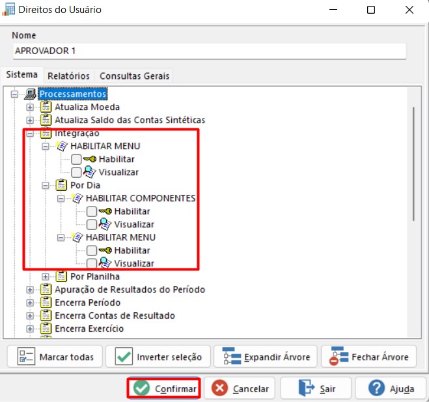Collapse the Por Dia node
This screenshot has width=429, height=402.
(x=46, y=186)
